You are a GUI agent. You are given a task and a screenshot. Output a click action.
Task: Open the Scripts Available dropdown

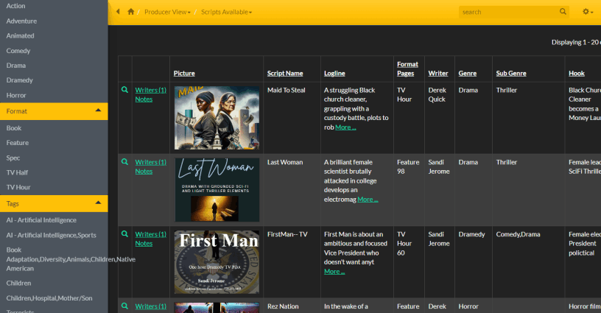coord(227,12)
